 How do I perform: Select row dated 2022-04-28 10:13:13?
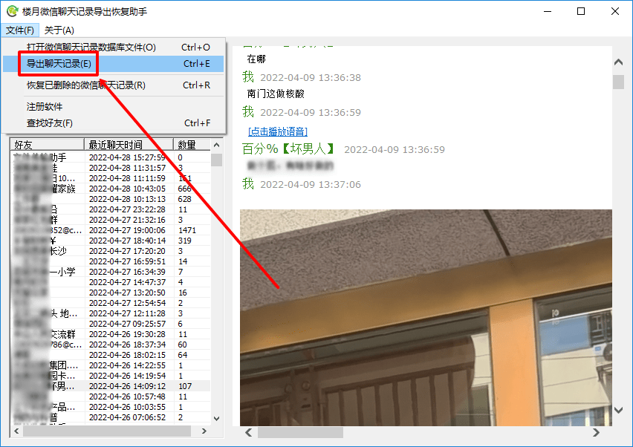(x=110, y=199)
